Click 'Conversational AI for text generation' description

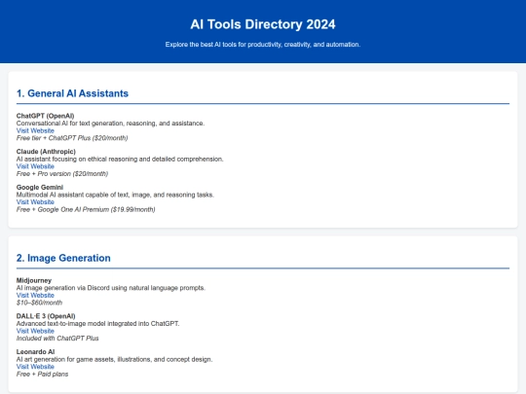pyautogui.click(x=110, y=124)
